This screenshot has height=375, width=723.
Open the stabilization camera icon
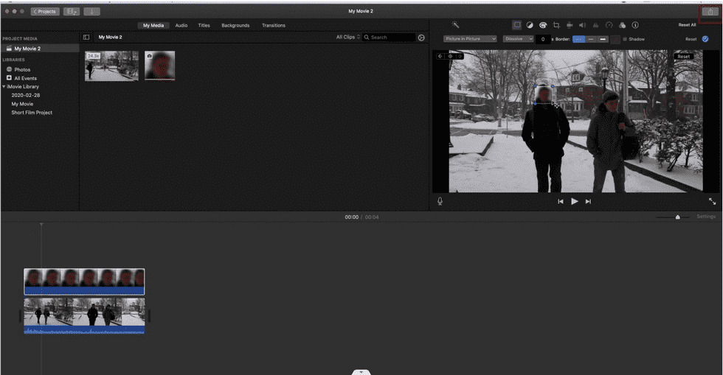tap(570, 25)
